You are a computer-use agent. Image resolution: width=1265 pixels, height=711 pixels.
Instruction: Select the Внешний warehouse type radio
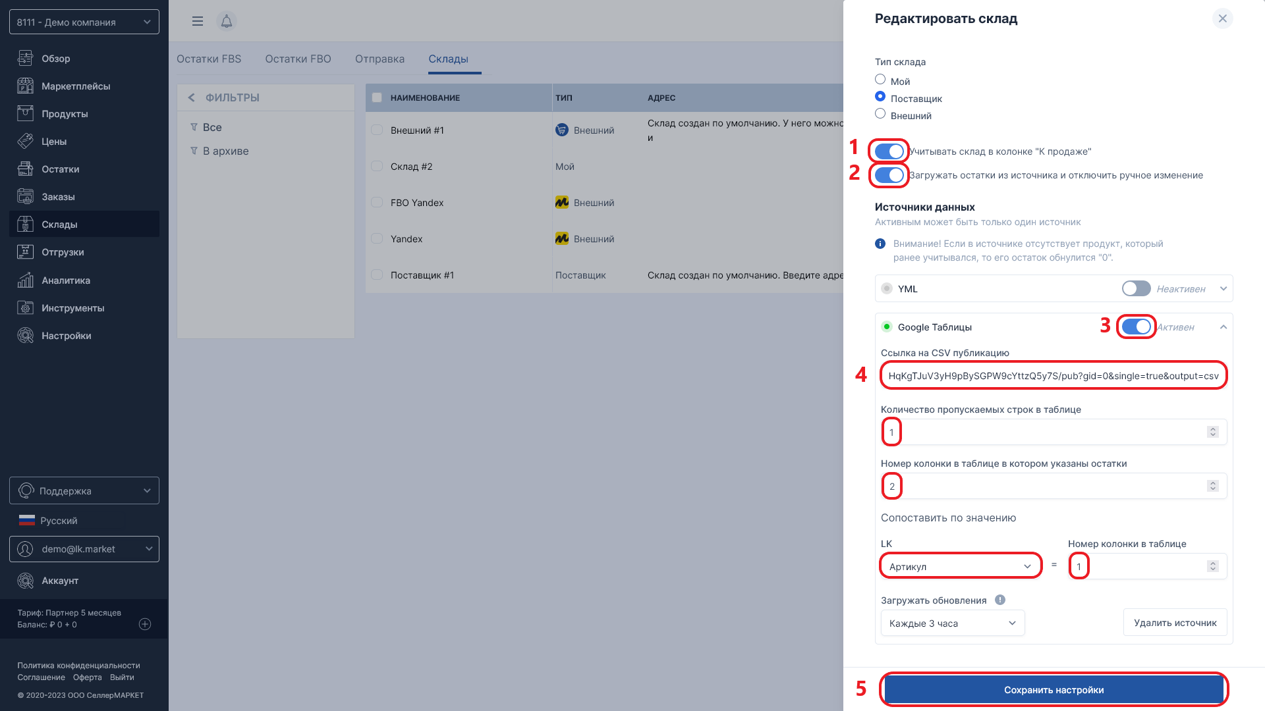point(880,113)
